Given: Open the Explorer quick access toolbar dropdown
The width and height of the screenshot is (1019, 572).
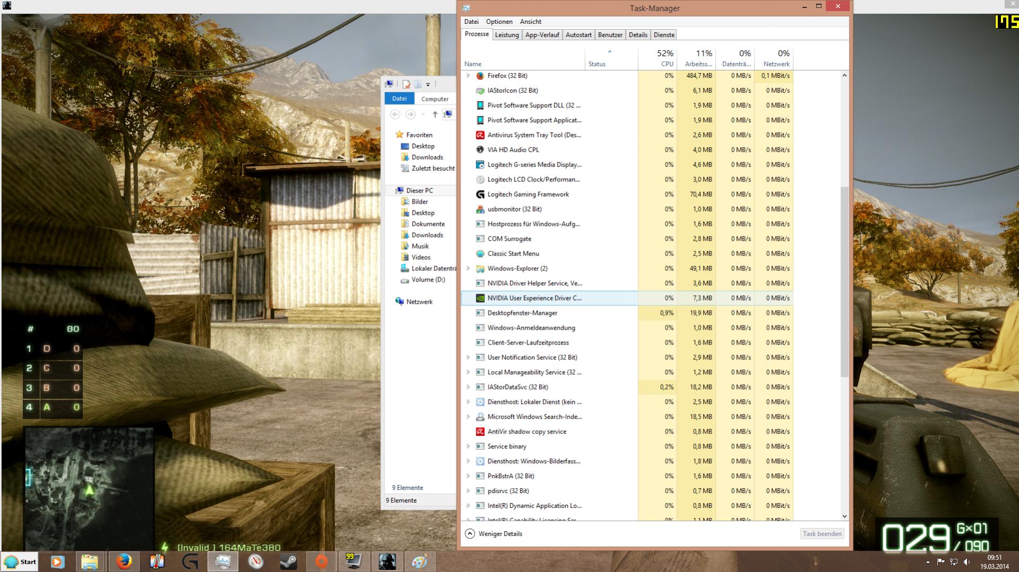Looking at the screenshot, I should coord(428,84).
